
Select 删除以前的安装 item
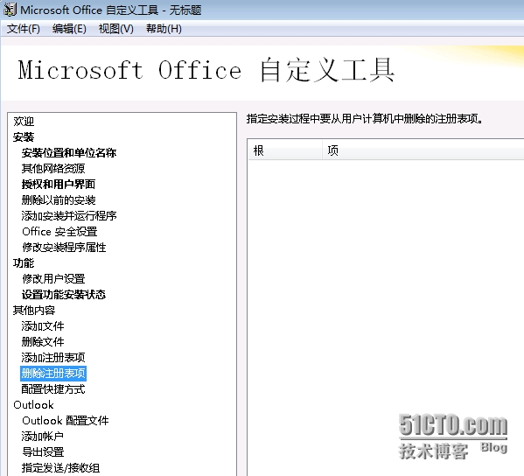click(x=59, y=199)
